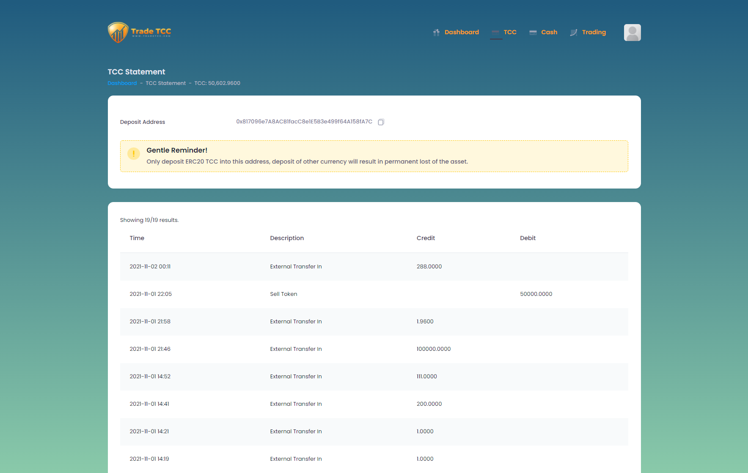The image size is (748, 473).
Task: Click the Cash card icon
Action: (533, 33)
